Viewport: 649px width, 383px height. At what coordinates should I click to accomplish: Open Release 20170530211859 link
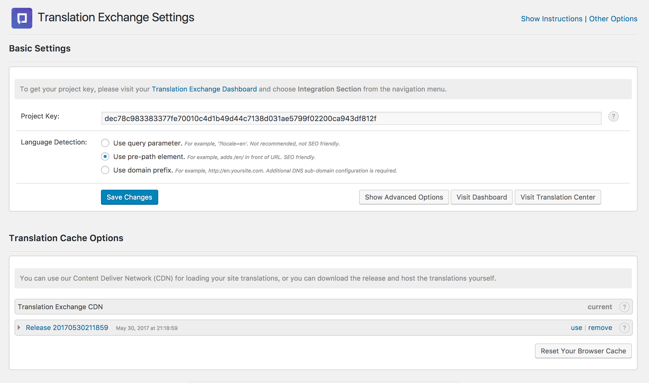[x=67, y=328]
